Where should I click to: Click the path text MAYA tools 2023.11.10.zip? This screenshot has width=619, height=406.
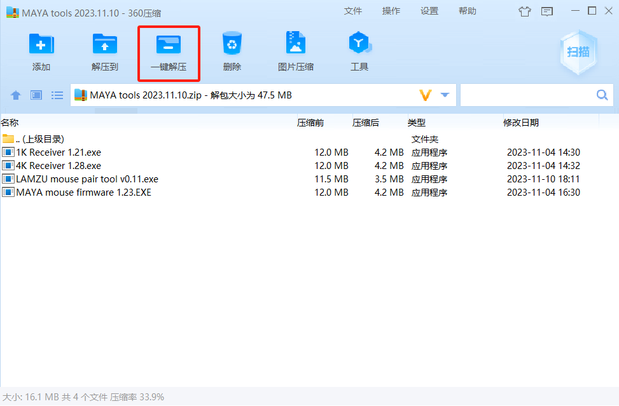click(146, 95)
